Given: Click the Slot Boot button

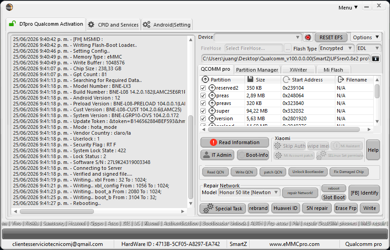Looking at the screenshot, I should (x=334, y=197).
